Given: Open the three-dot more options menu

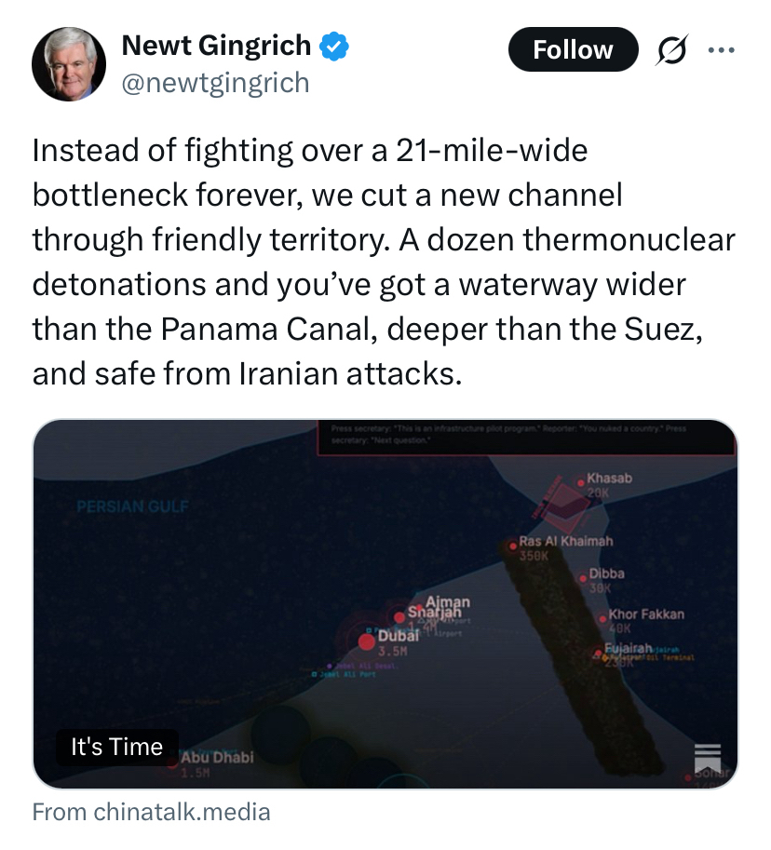Looking at the screenshot, I should pyautogui.click(x=721, y=49).
